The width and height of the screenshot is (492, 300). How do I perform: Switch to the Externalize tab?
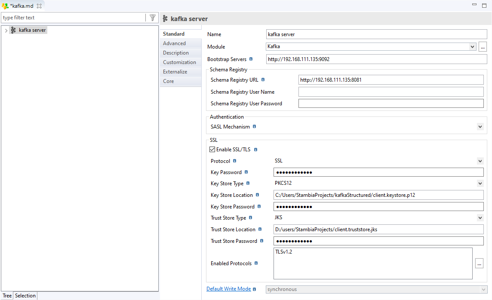pos(181,71)
